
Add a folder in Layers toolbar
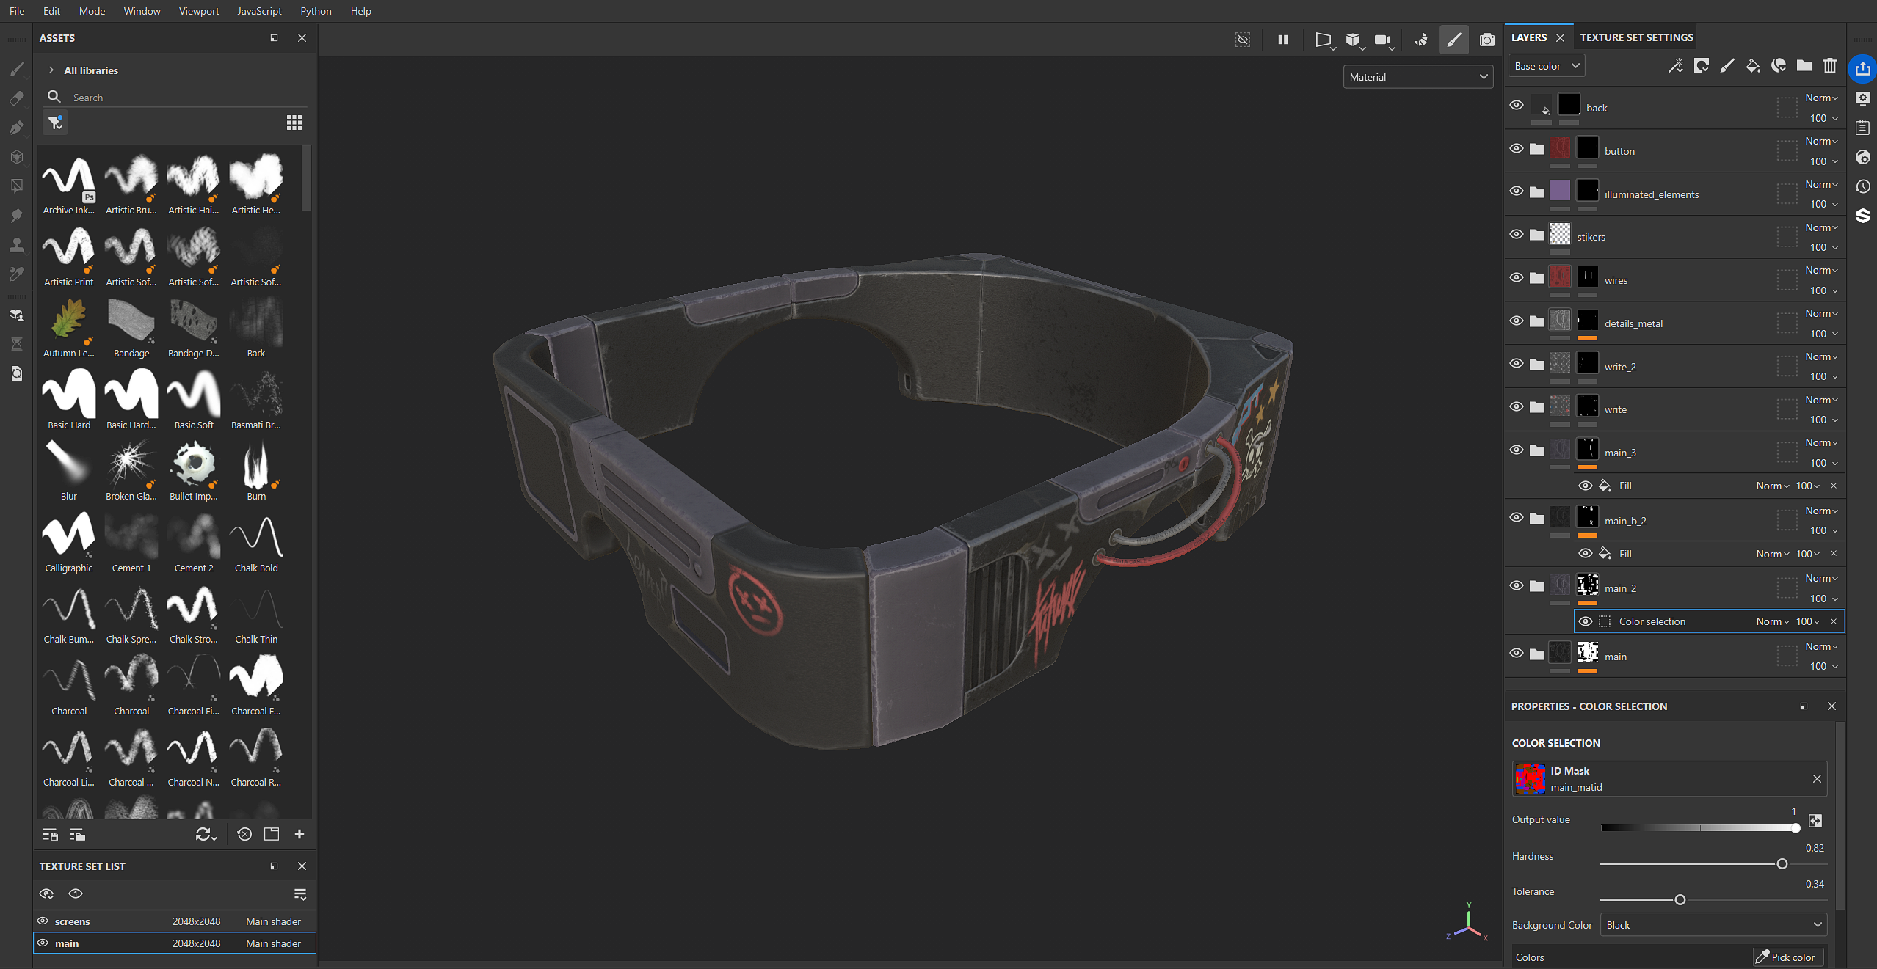click(x=1804, y=66)
